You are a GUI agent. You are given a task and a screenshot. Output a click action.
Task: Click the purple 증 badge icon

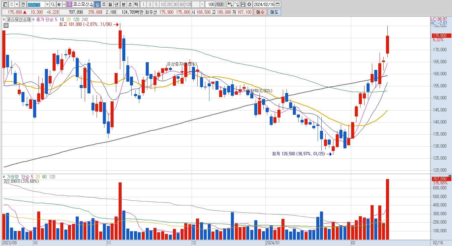tap(69, 4)
